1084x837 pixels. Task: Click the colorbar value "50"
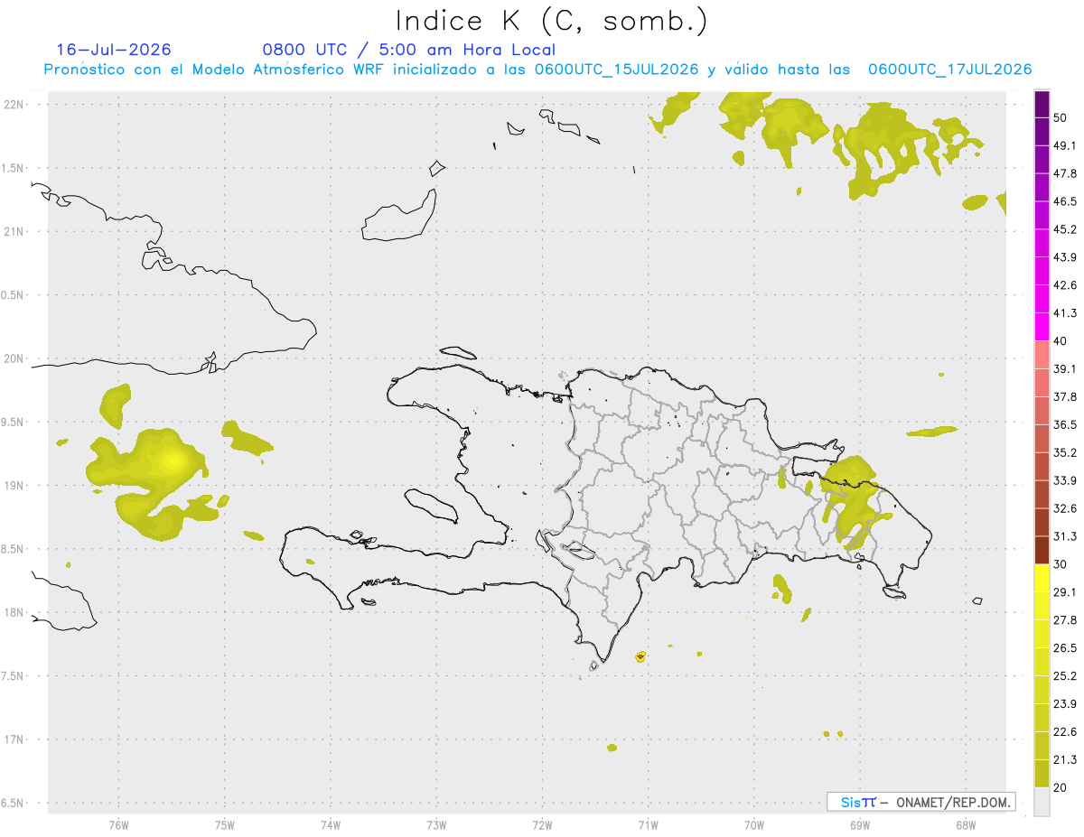(x=1061, y=117)
